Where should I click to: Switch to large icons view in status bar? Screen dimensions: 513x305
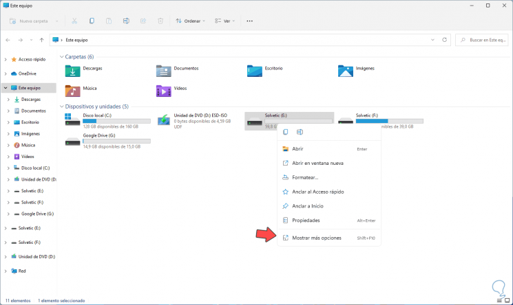click(507, 300)
